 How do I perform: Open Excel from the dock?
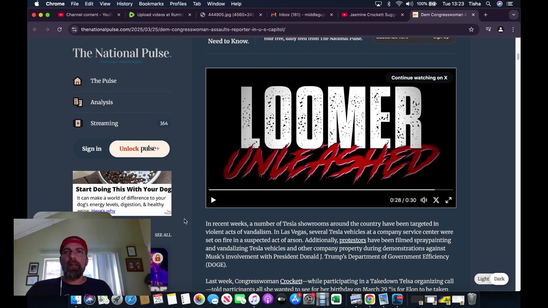pyautogui.click(x=336, y=299)
